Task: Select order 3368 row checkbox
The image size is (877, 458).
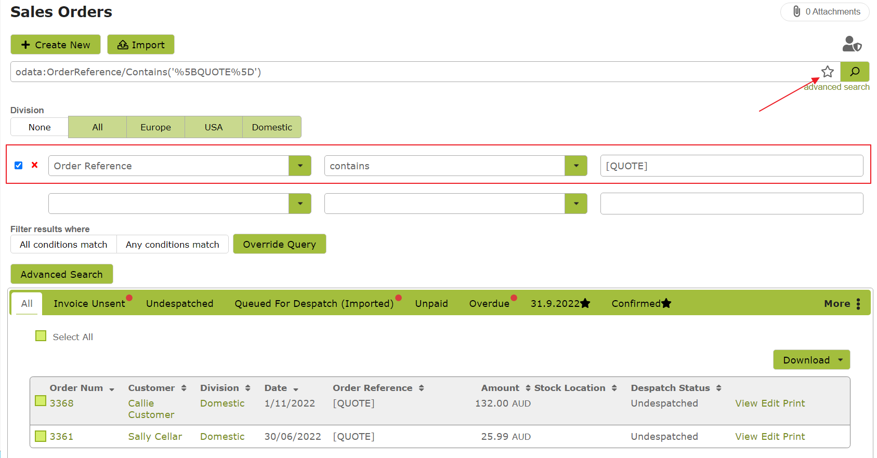Action: (x=41, y=400)
